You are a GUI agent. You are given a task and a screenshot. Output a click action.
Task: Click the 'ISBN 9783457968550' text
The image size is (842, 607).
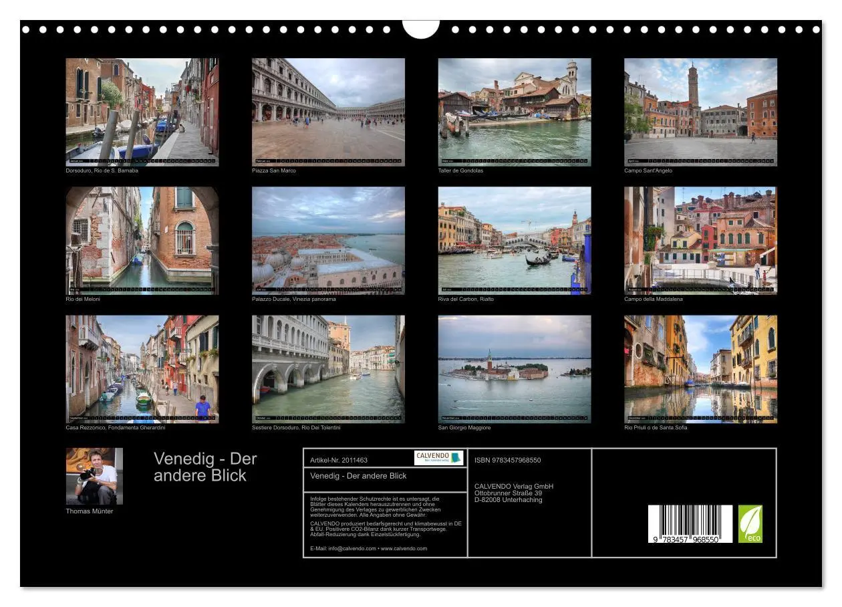point(508,461)
